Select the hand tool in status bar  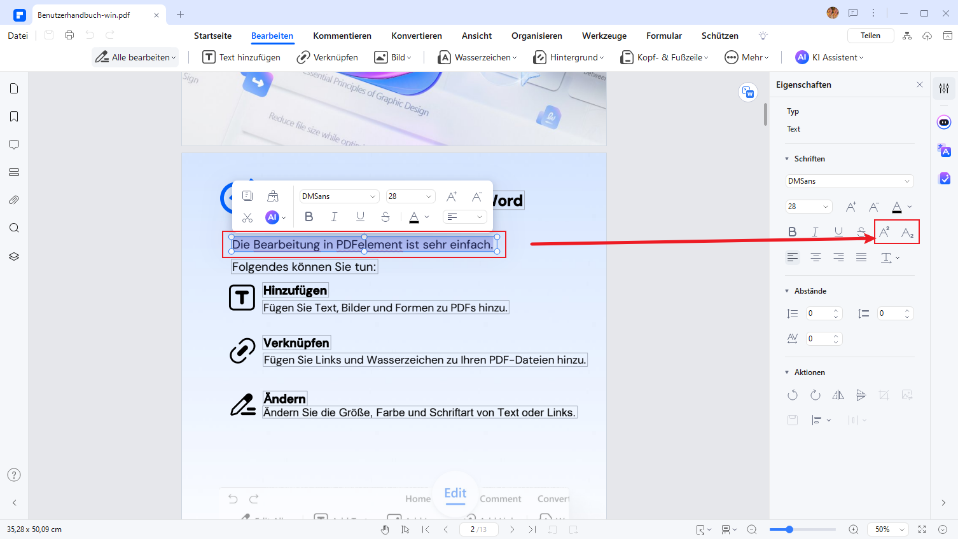(385, 529)
